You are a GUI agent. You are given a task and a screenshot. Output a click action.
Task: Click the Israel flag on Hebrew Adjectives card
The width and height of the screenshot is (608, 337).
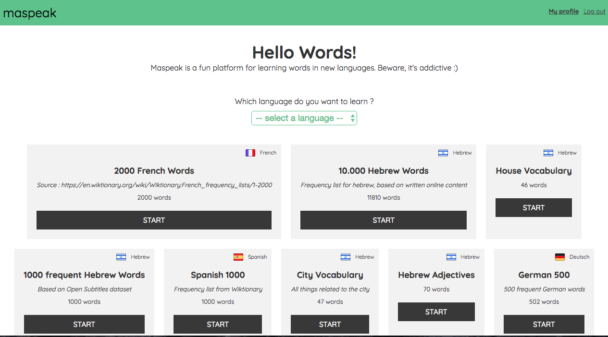(451, 257)
